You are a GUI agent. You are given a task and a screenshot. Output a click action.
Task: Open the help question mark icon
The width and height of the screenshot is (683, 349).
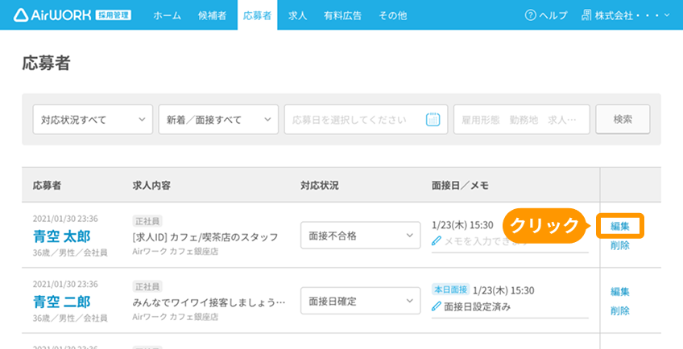[530, 15]
